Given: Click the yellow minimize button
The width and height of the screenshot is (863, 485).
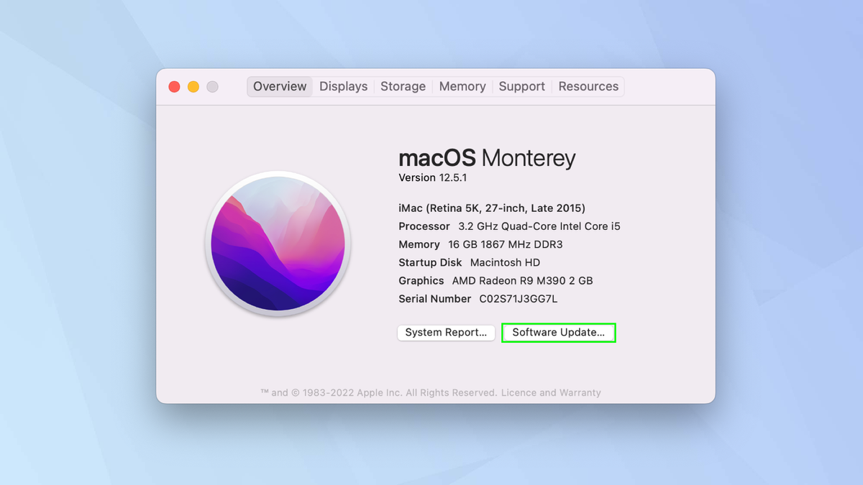Looking at the screenshot, I should coord(193,86).
